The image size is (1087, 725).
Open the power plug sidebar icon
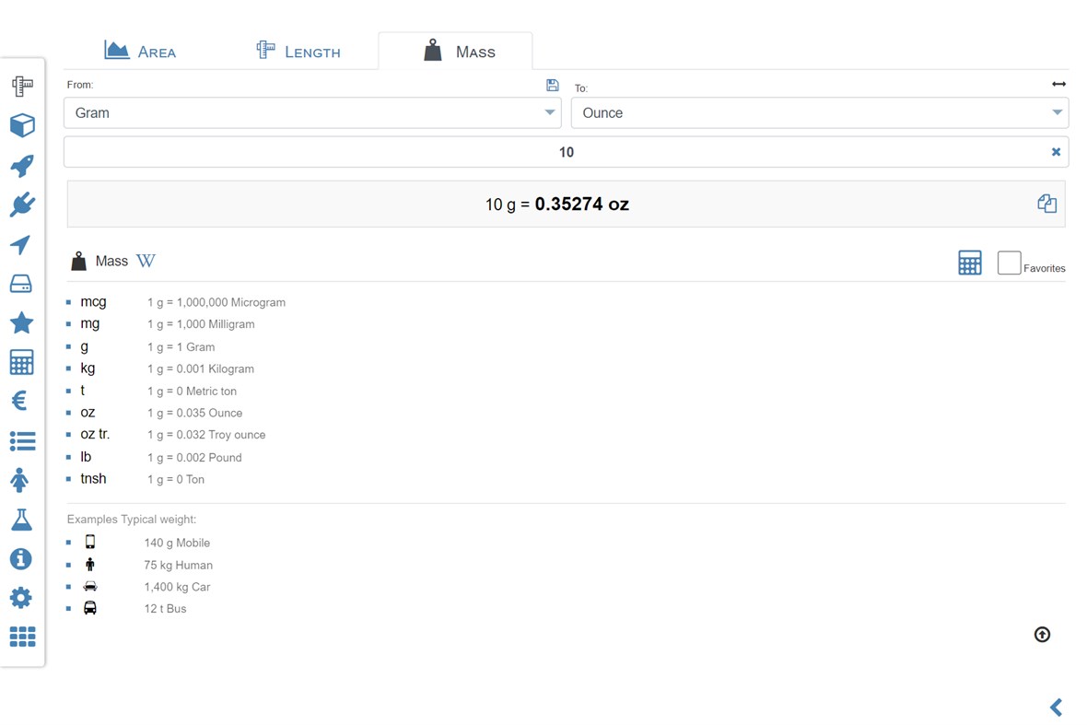[x=22, y=205]
